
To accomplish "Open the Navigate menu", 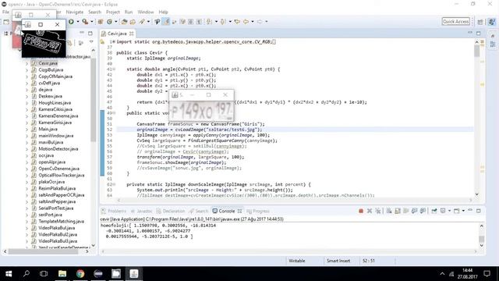I will click(75, 12).
